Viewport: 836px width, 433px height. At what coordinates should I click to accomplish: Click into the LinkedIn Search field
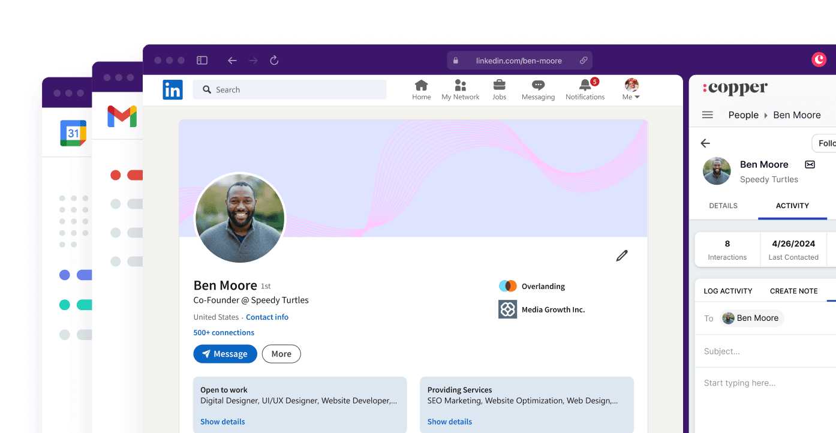tap(290, 90)
